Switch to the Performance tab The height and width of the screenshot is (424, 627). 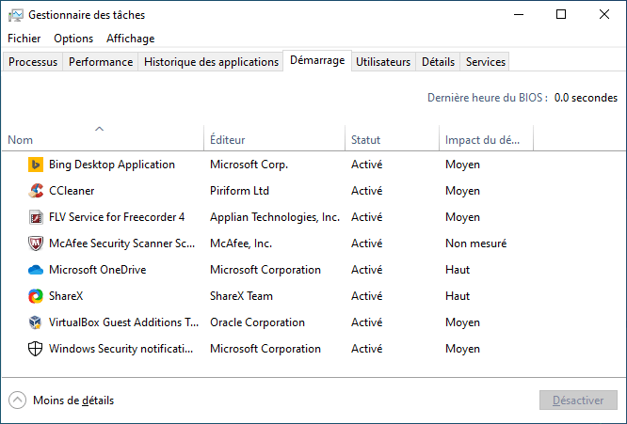coord(101,62)
